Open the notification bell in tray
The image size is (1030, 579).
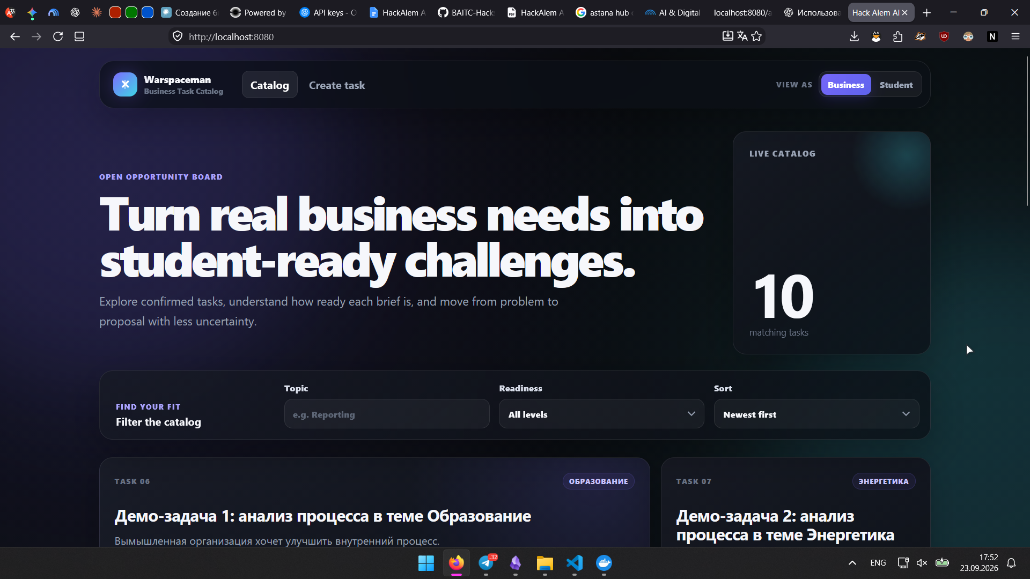pyautogui.click(x=1011, y=563)
